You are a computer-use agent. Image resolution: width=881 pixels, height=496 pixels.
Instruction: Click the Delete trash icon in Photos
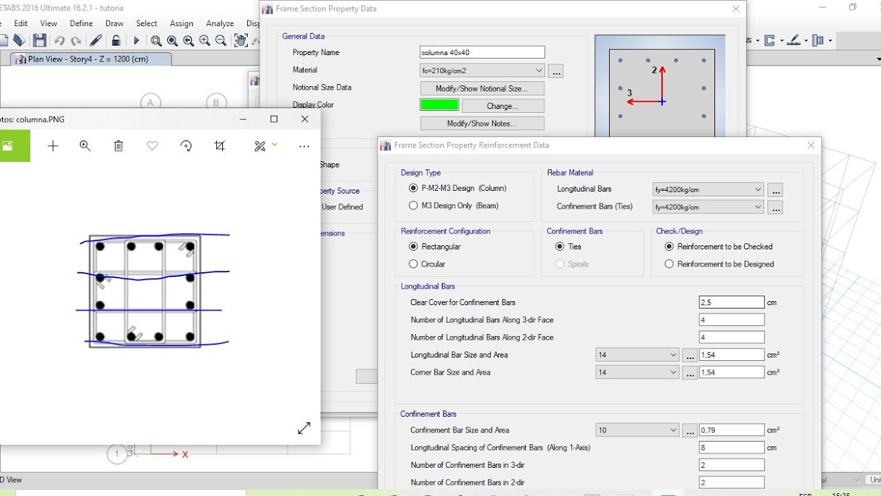point(118,146)
